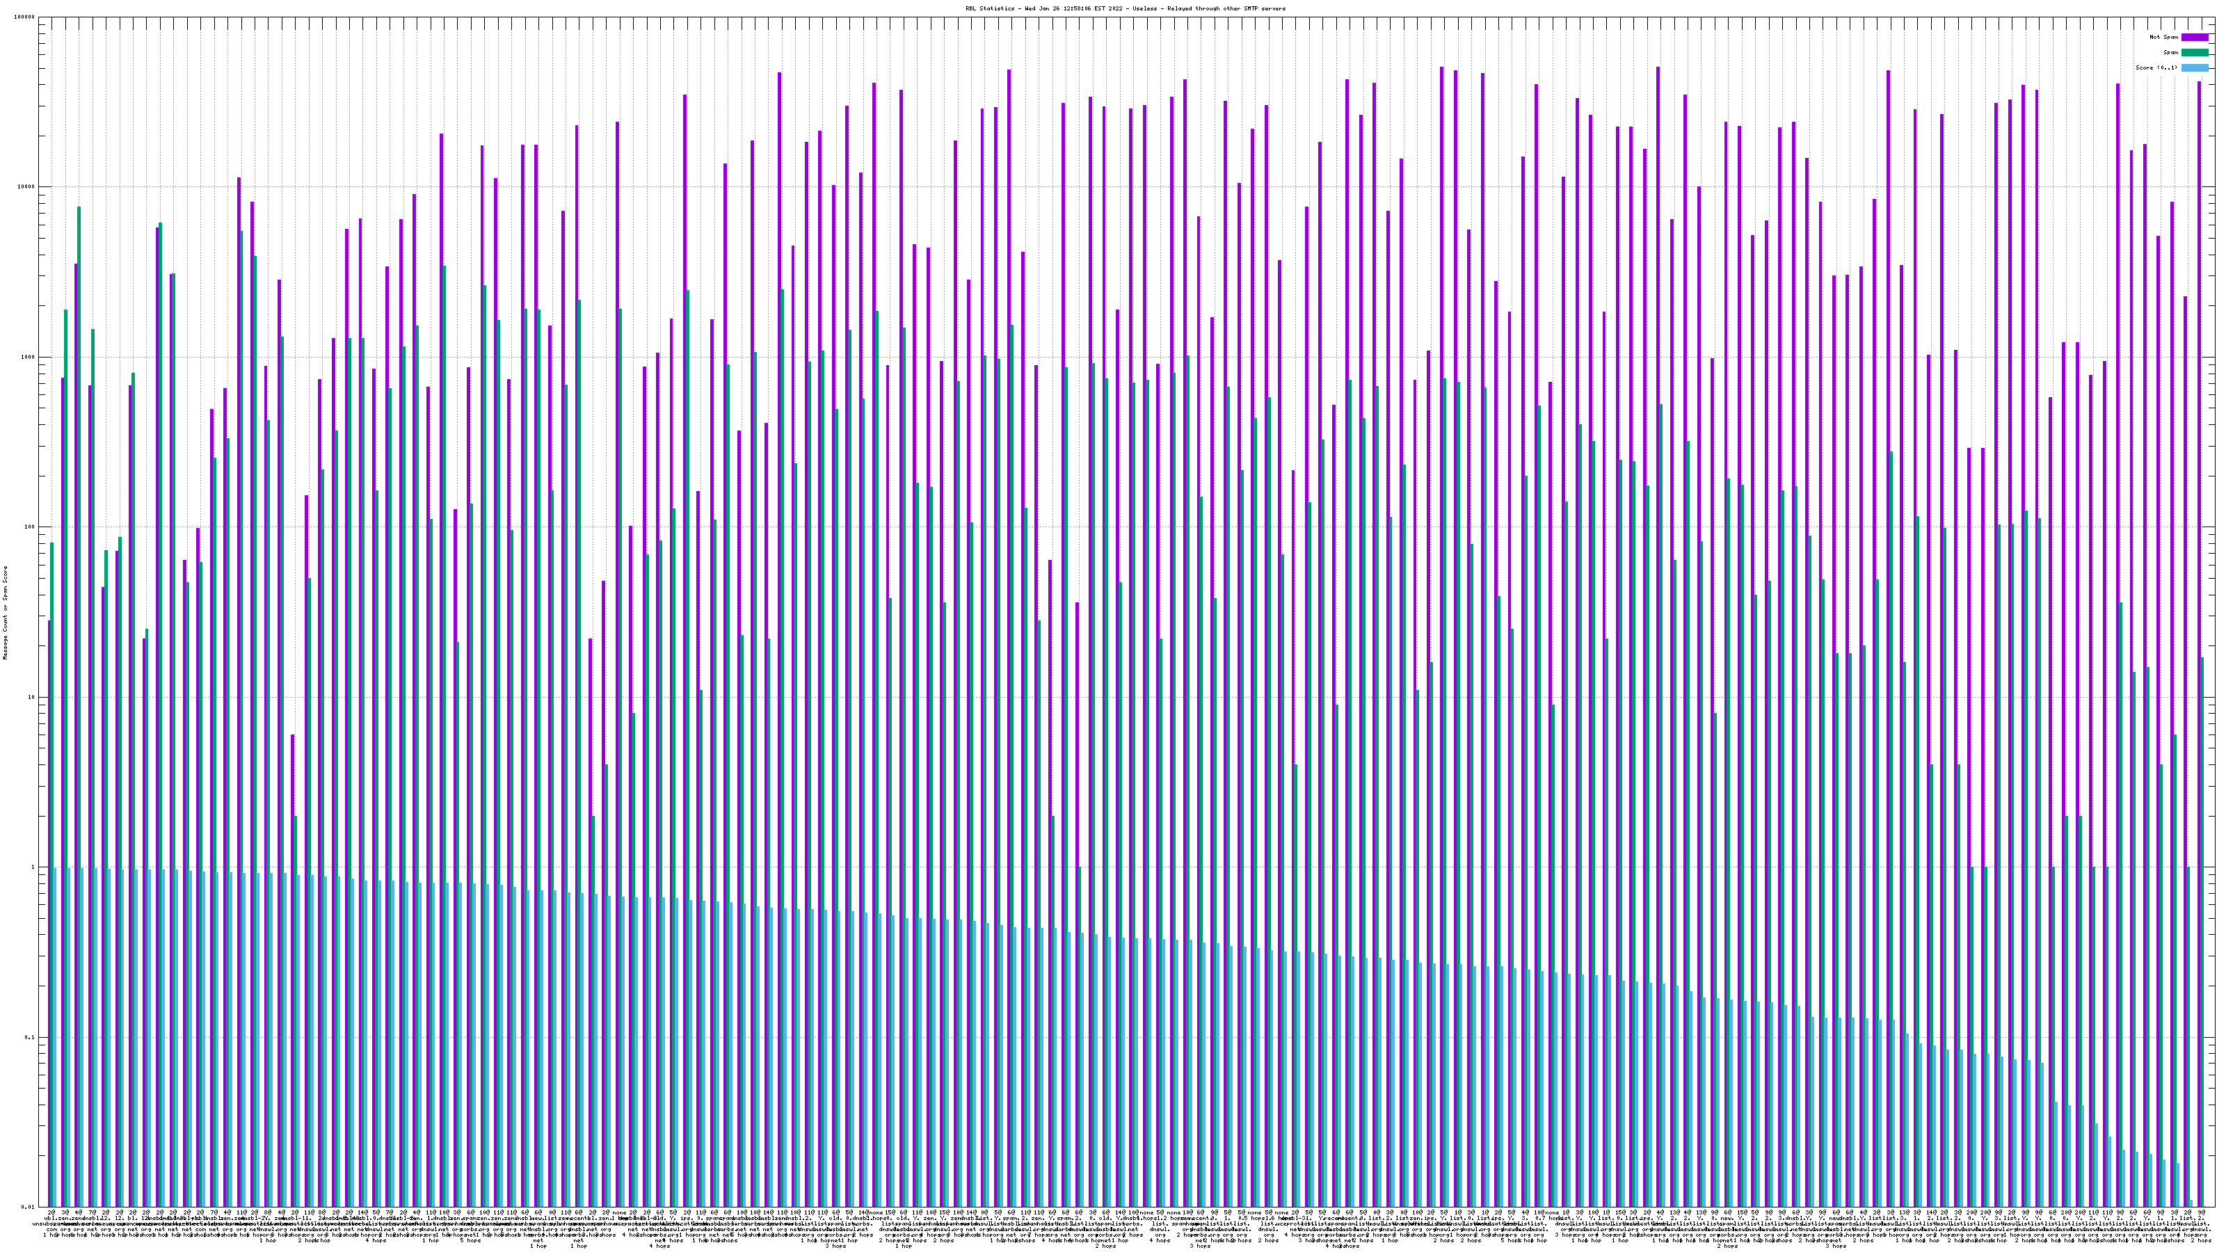Select the 'Score (0..1)' legend label
This screenshot has height=1252, width=2226.
2156,67
